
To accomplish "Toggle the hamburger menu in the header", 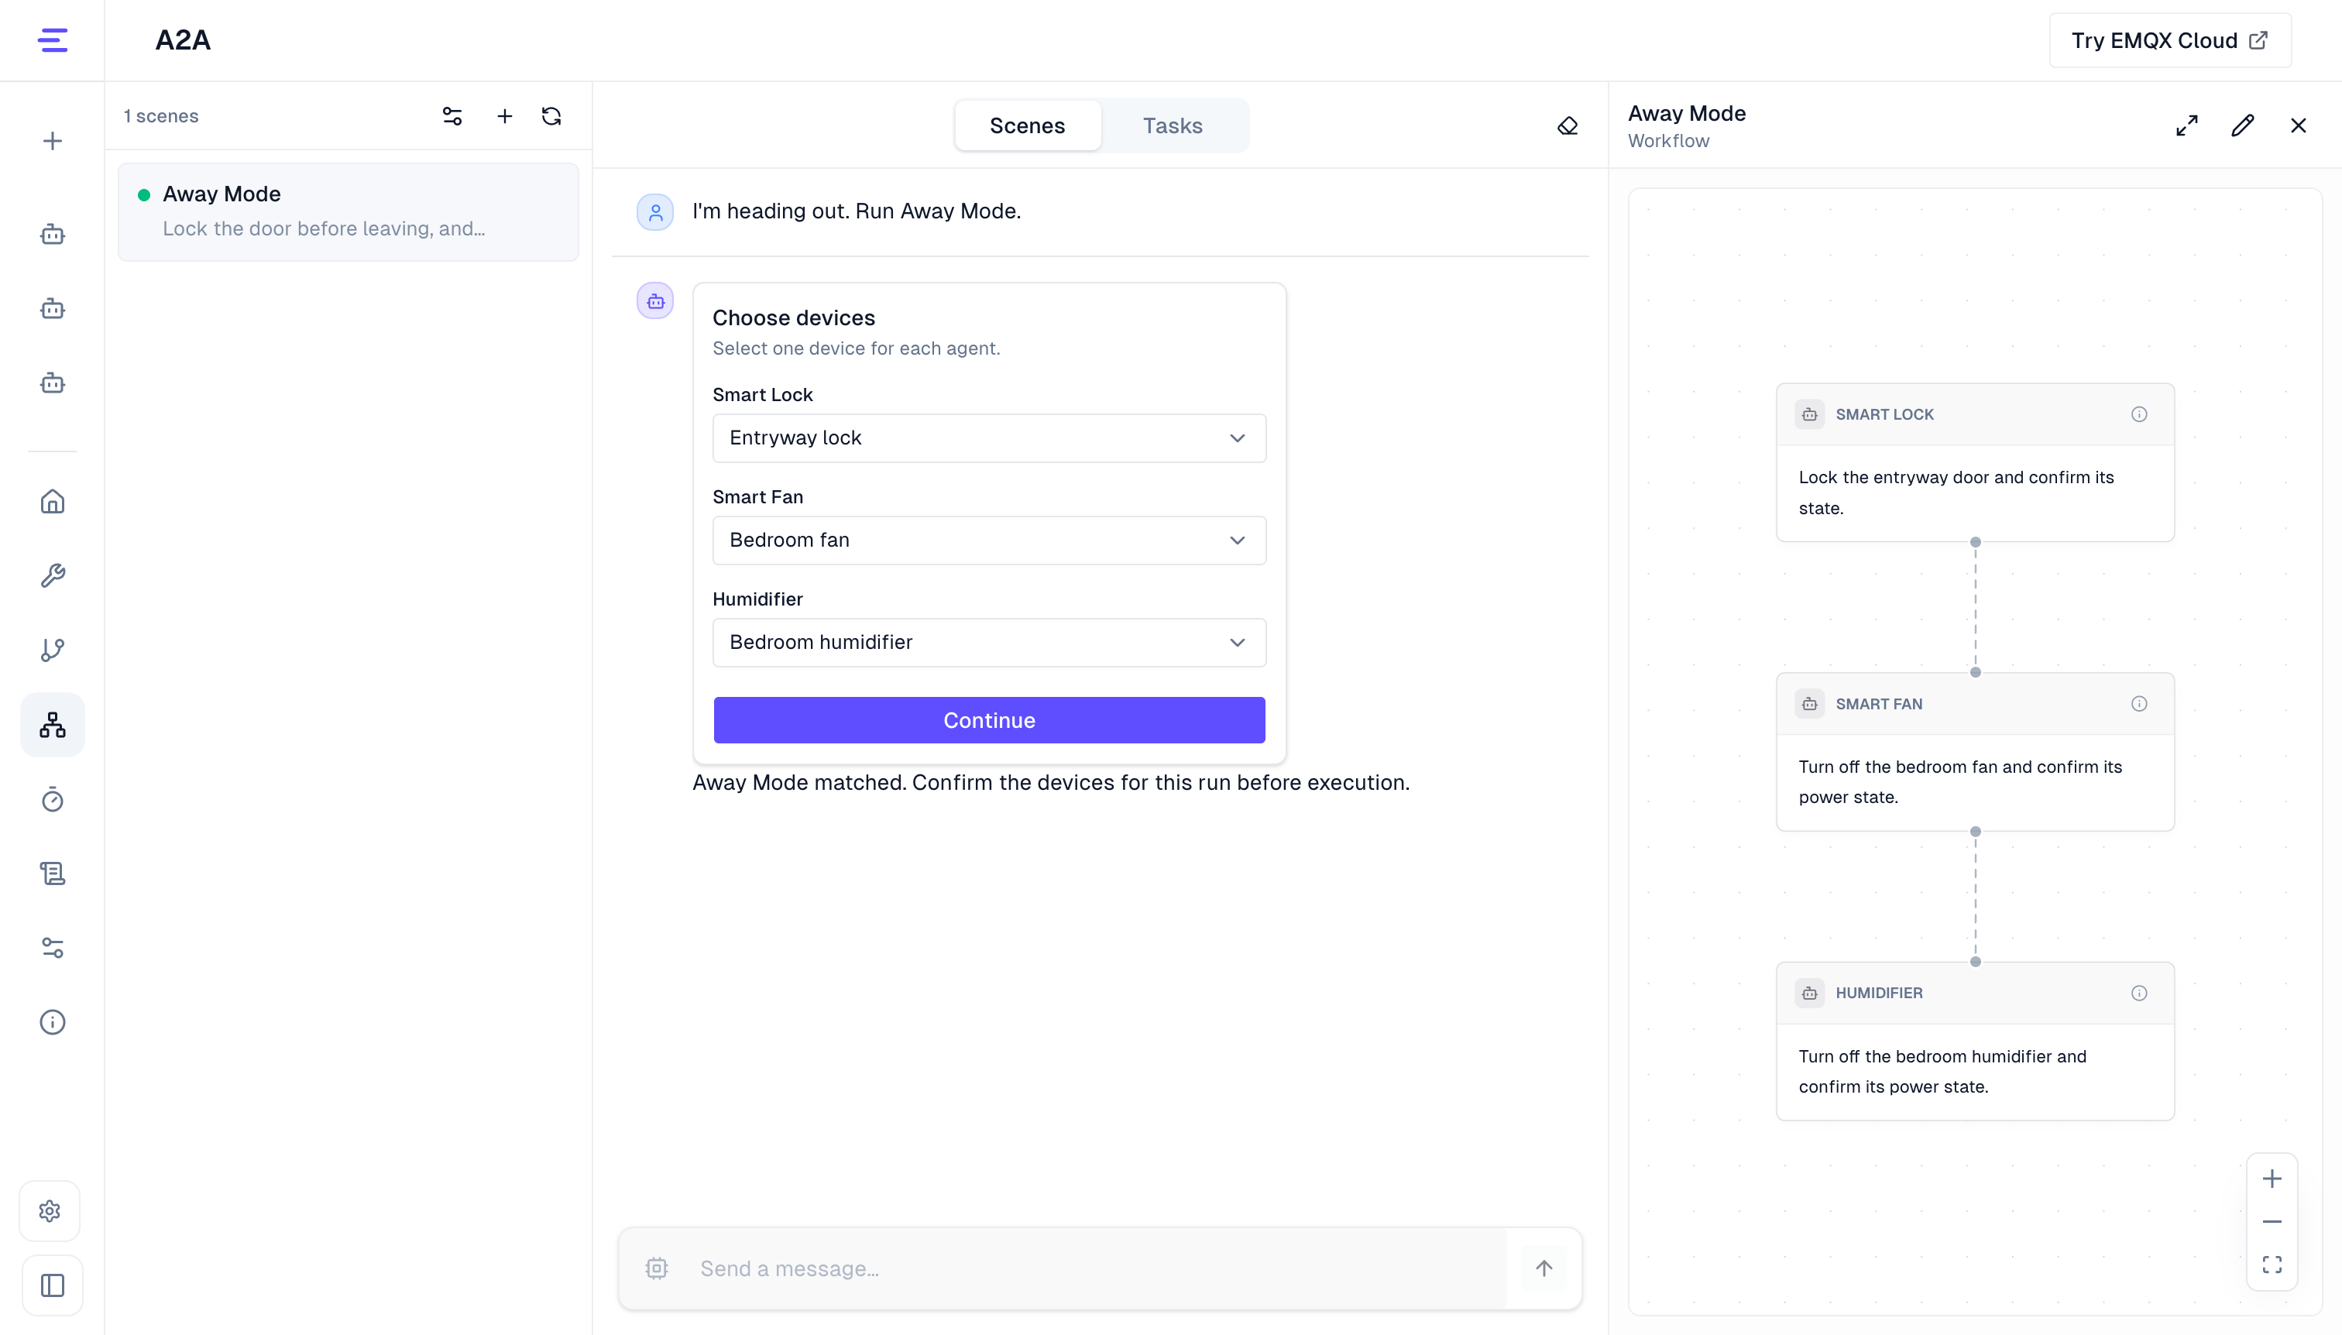I will pos(52,40).
